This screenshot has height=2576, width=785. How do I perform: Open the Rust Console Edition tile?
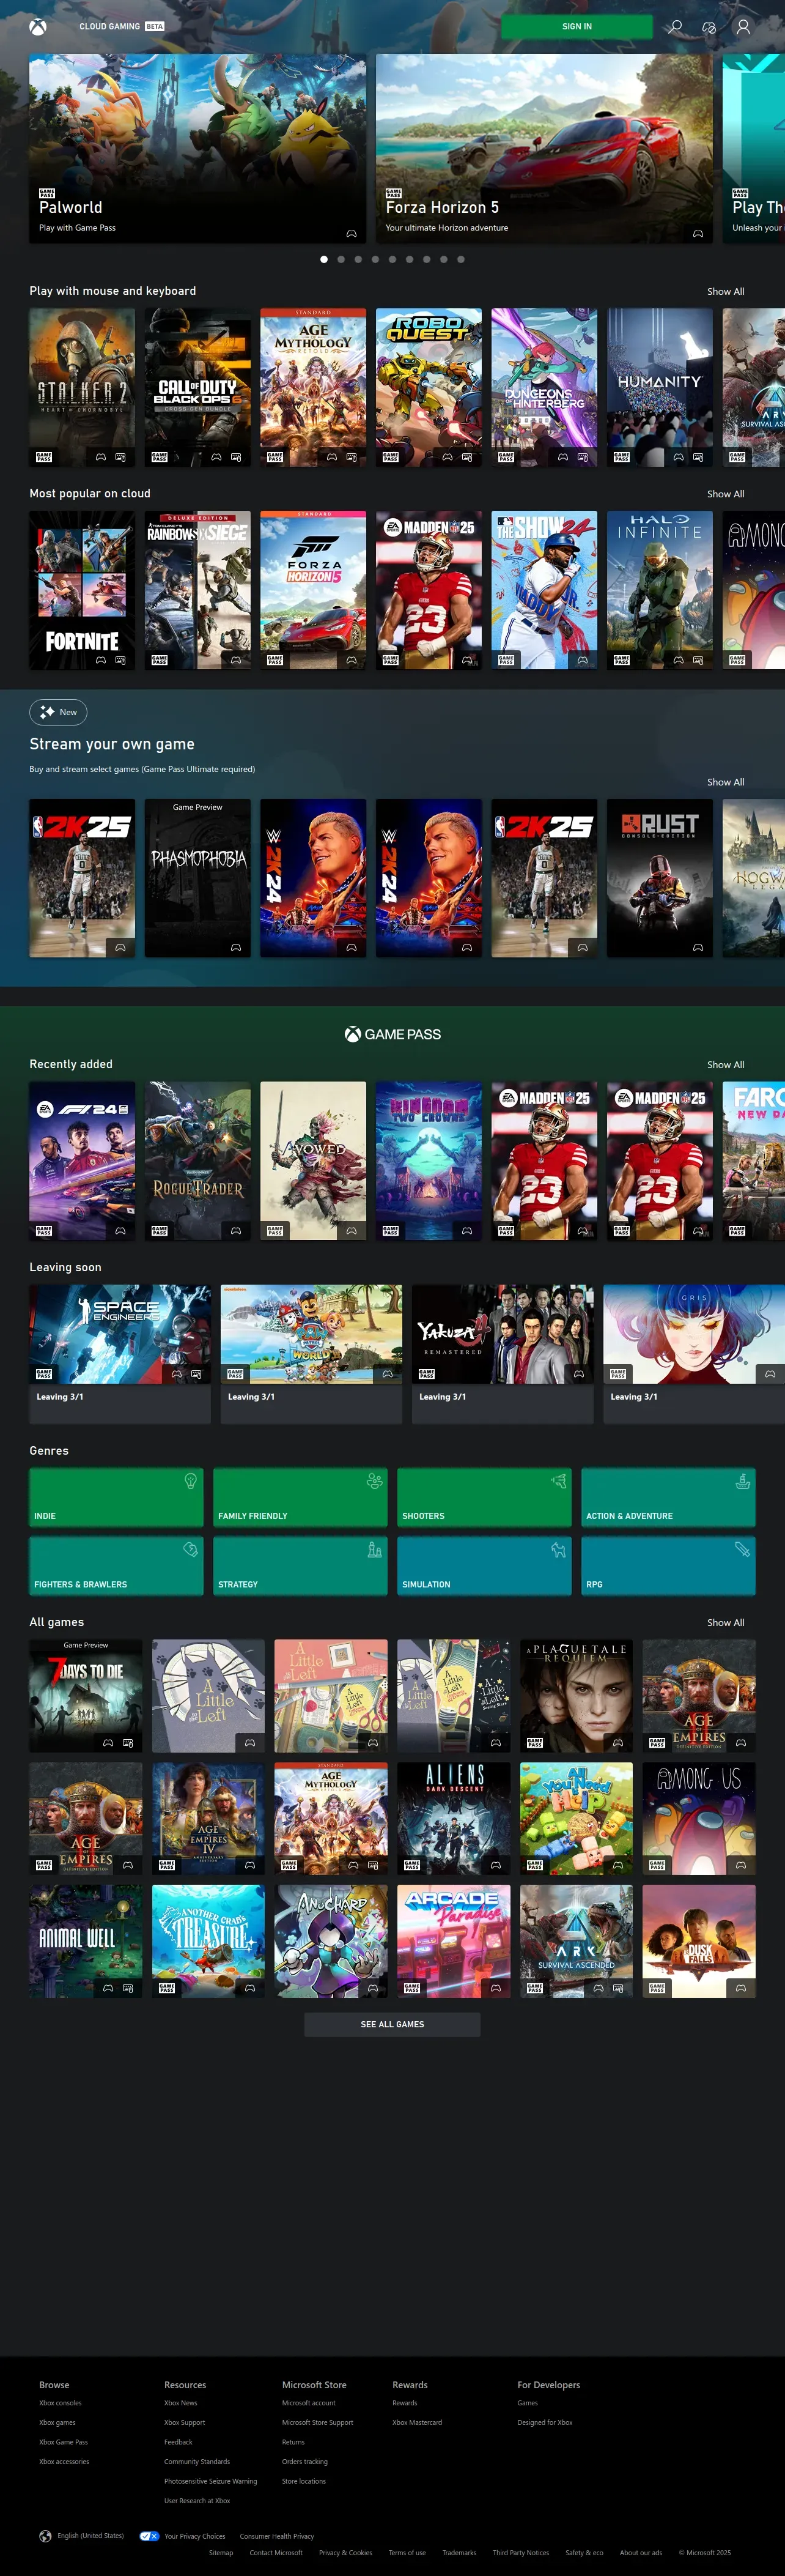pyautogui.click(x=660, y=878)
